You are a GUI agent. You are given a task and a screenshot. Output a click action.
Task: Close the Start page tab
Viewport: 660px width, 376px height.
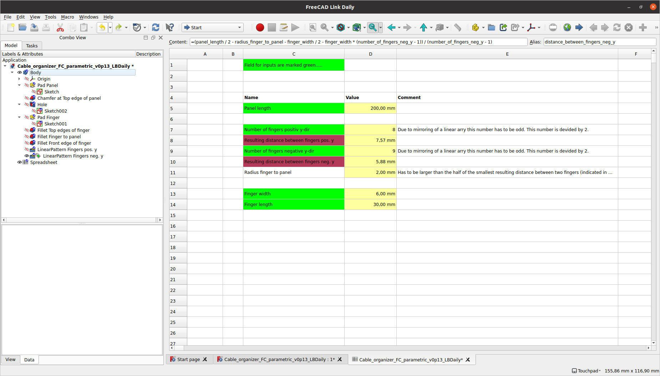pos(204,359)
